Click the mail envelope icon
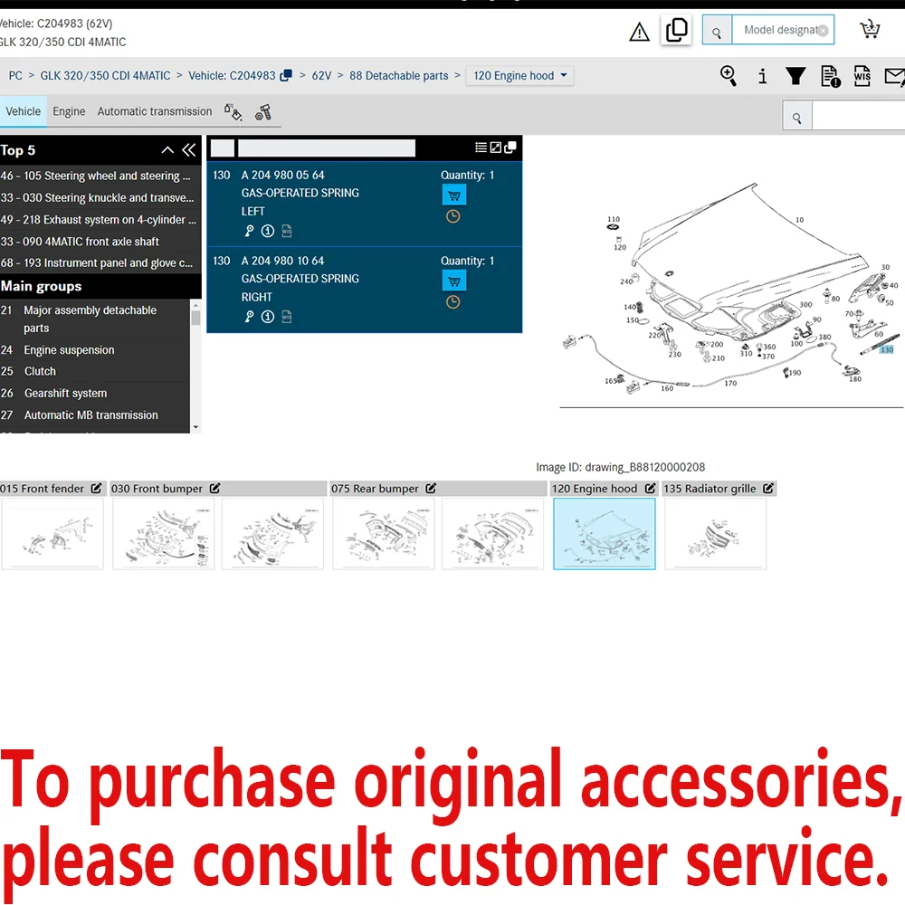This screenshot has width=905, height=905. coord(895,76)
